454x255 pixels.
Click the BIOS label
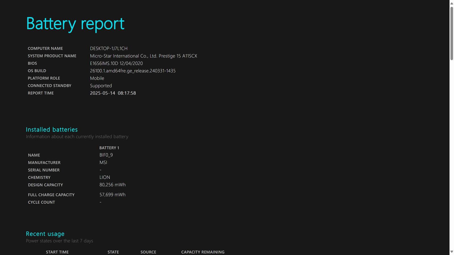(32, 63)
